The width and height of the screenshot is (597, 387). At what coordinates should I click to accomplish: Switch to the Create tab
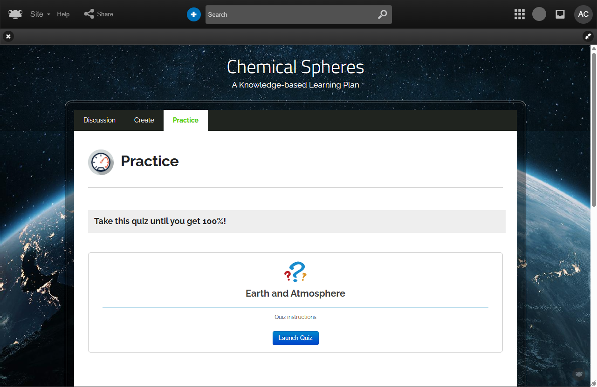(144, 120)
